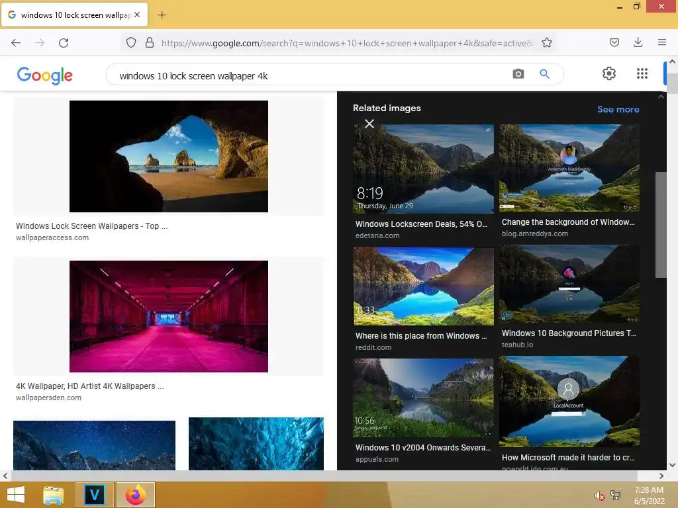Screen dimensions: 678x508
Task: Open the Google apps grid
Action: (x=642, y=73)
